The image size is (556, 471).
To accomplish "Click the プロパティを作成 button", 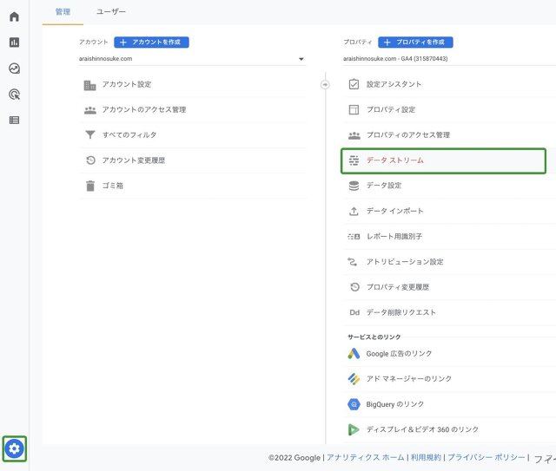I will [x=415, y=42].
